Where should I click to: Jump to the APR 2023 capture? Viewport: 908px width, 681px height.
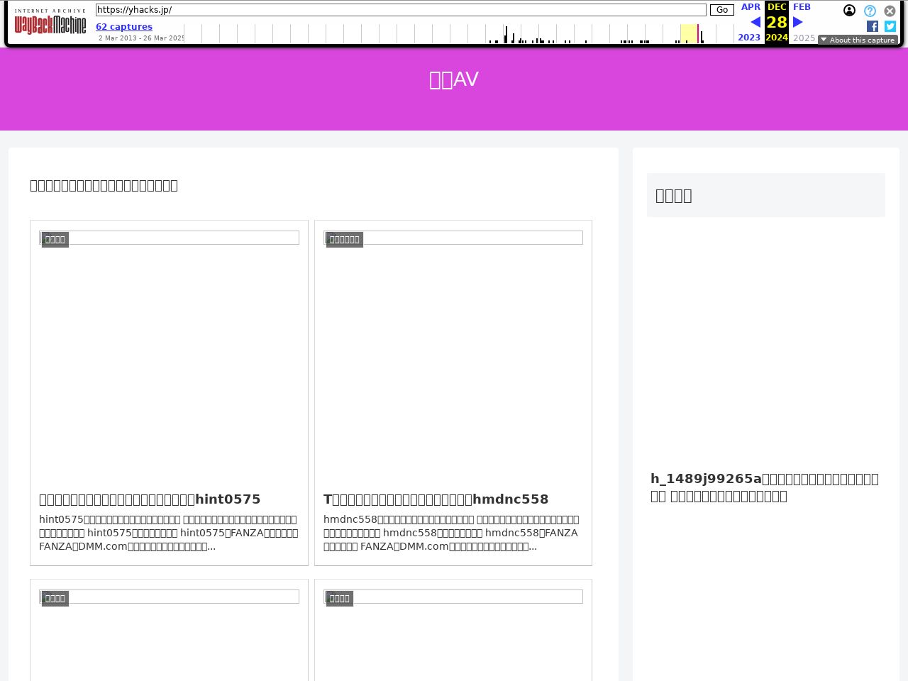click(x=751, y=7)
